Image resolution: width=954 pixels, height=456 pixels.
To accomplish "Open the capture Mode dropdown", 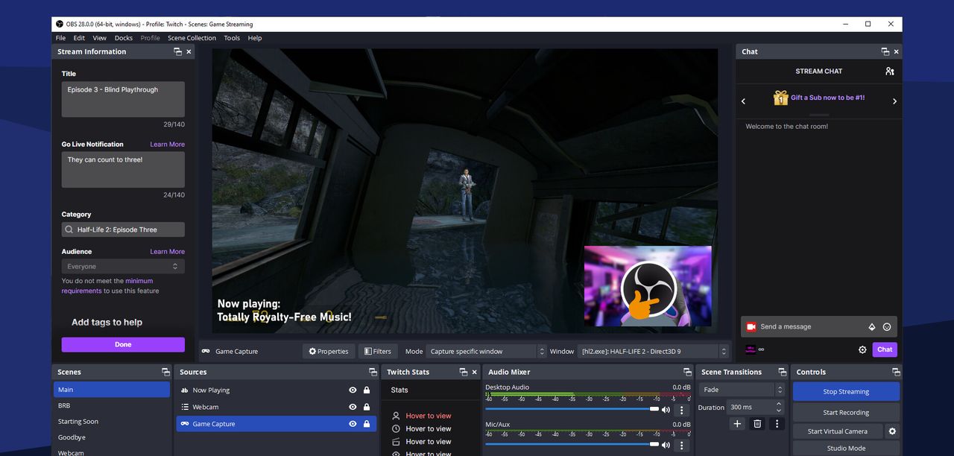I will [x=487, y=352].
